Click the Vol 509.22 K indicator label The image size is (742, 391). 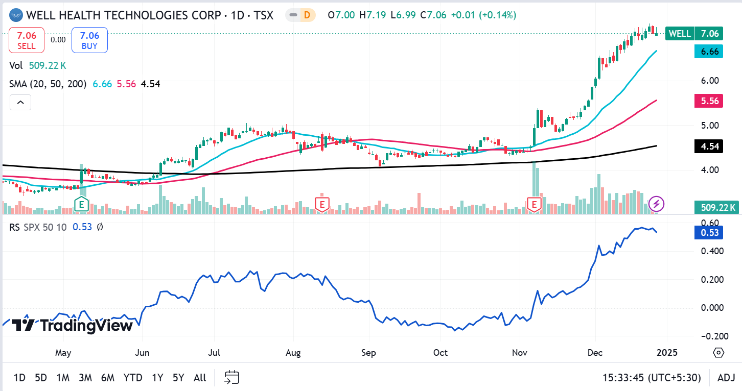pos(38,65)
